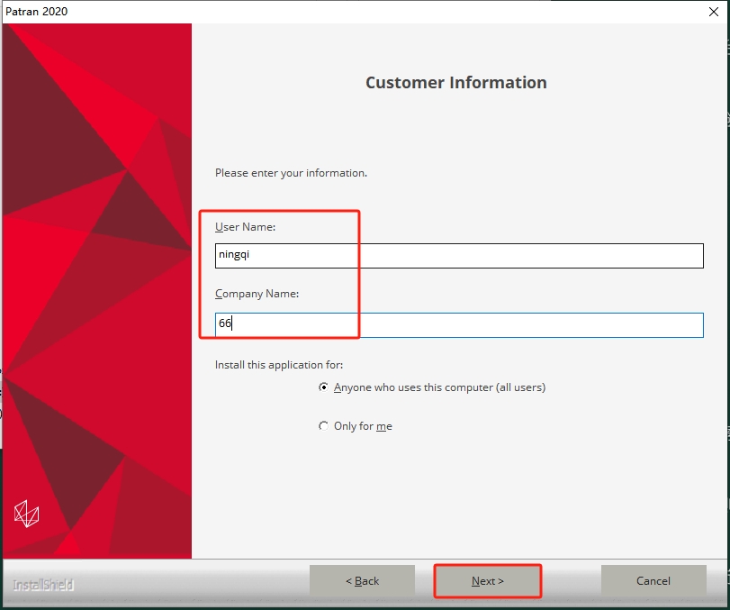Click the Only for me label text
Viewport: 730px width, 610px height.
pyautogui.click(x=363, y=426)
